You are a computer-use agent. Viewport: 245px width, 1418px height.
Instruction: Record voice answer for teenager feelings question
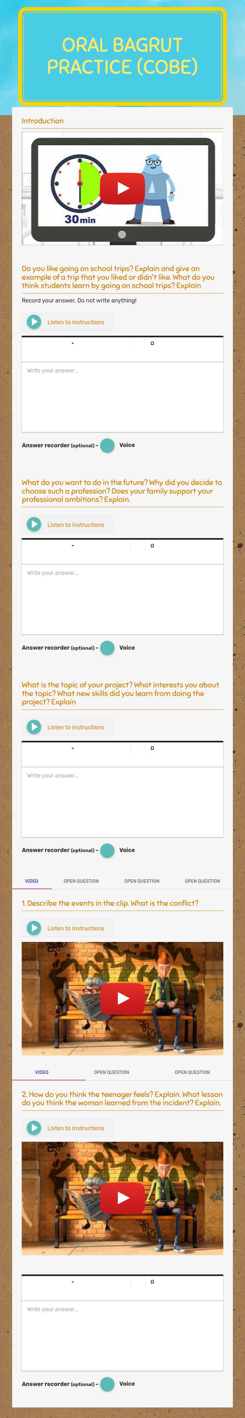[108, 1383]
